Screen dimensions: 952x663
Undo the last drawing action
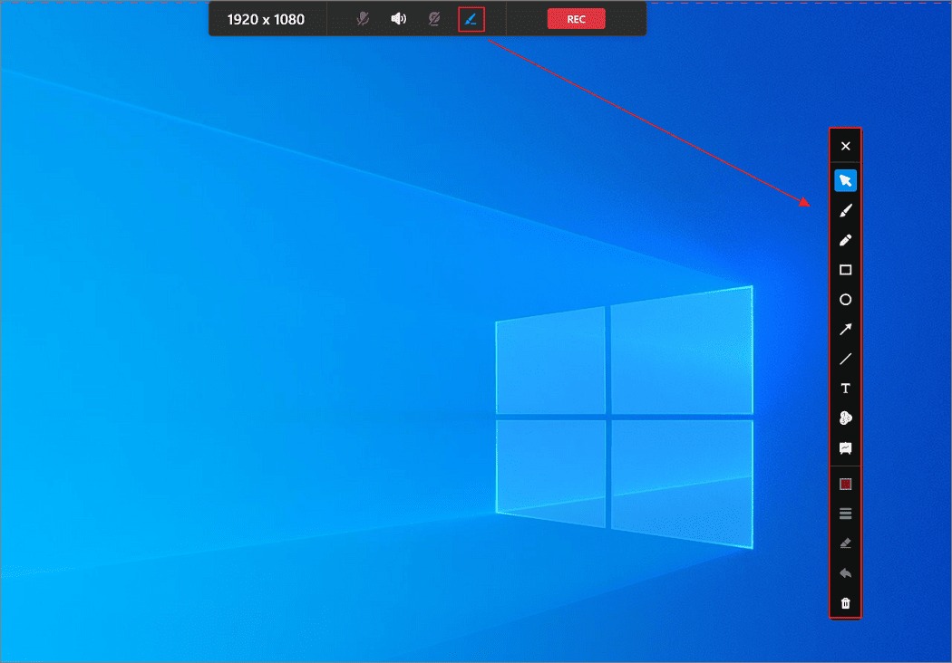tap(845, 573)
